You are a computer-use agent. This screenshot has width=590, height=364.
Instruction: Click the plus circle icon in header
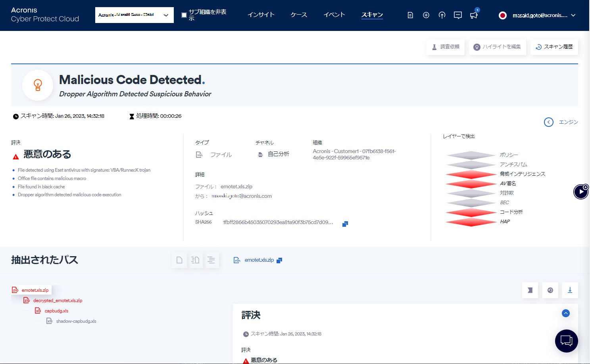(426, 15)
